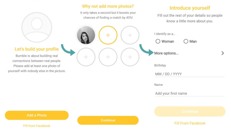The width and height of the screenshot is (231, 129).
Task: Click the bottom-left gray plus photo slot
Action: pos(86,57)
